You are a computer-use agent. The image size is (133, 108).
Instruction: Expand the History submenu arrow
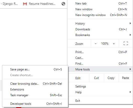130,23
